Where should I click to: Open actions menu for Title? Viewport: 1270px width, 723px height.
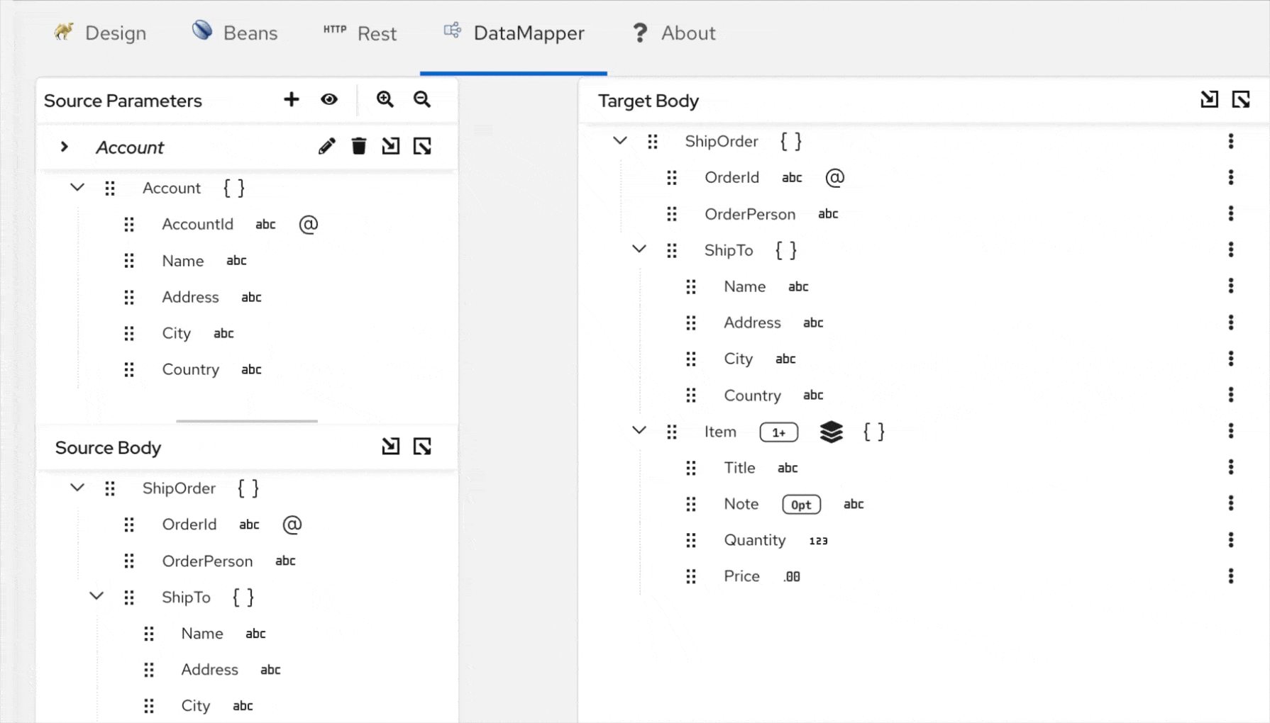coord(1231,467)
